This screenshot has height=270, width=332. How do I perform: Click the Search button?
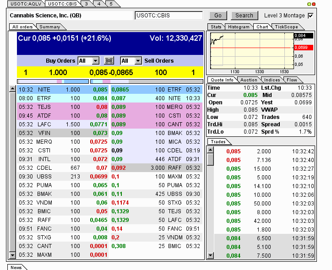[x=244, y=16]
